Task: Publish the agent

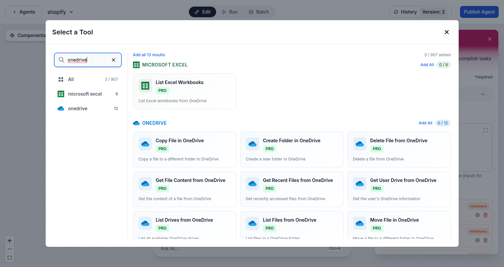Action: (x=479, y=12)
